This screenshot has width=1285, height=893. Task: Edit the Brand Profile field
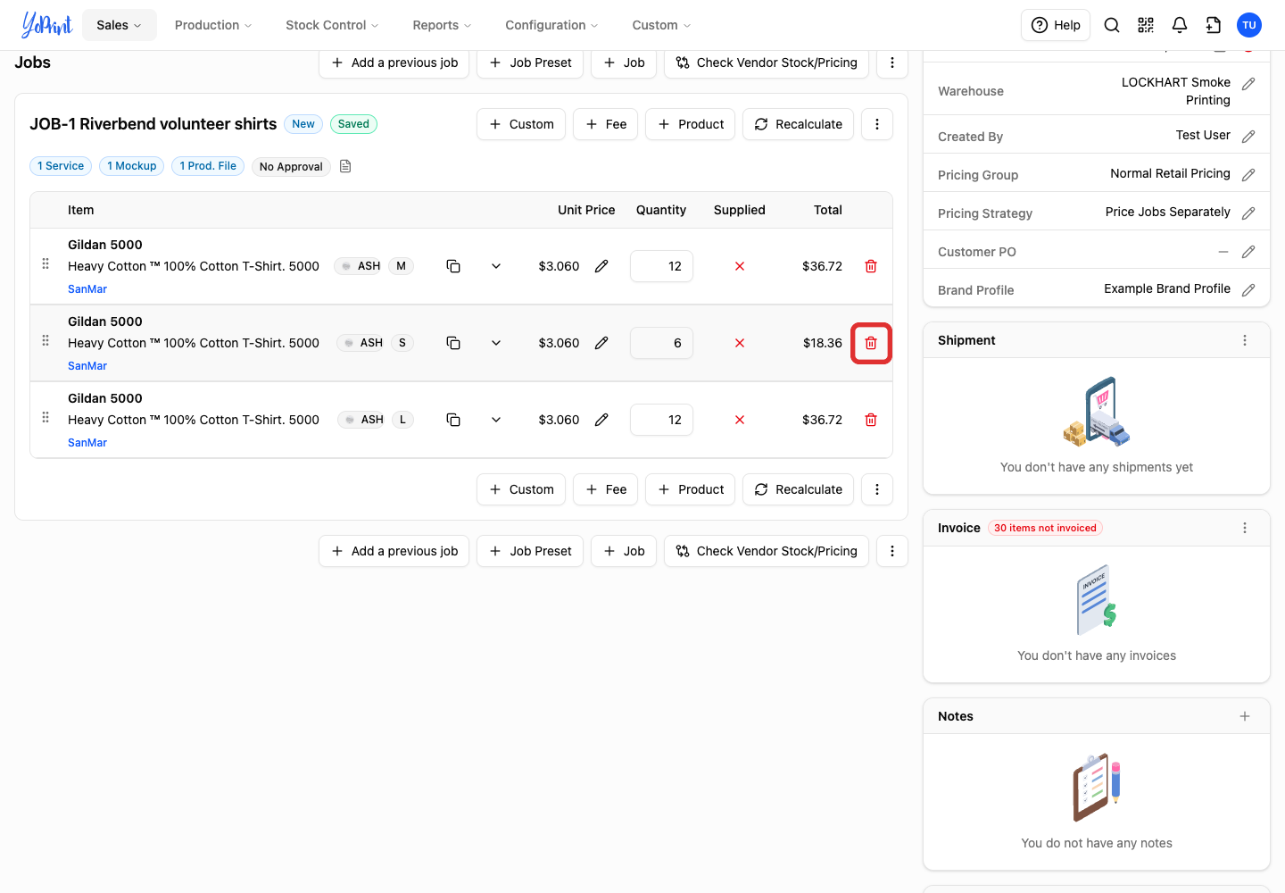click(1248, 290)
